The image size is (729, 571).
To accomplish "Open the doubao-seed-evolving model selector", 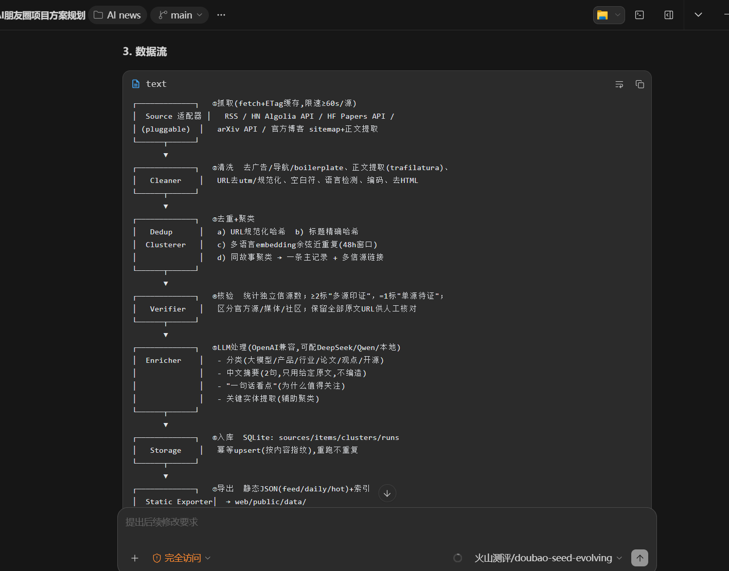I will point(548,558).
